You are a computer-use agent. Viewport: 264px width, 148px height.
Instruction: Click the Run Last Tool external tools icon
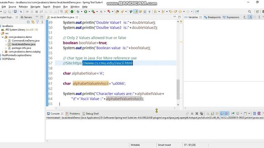[x=93, y=12]
